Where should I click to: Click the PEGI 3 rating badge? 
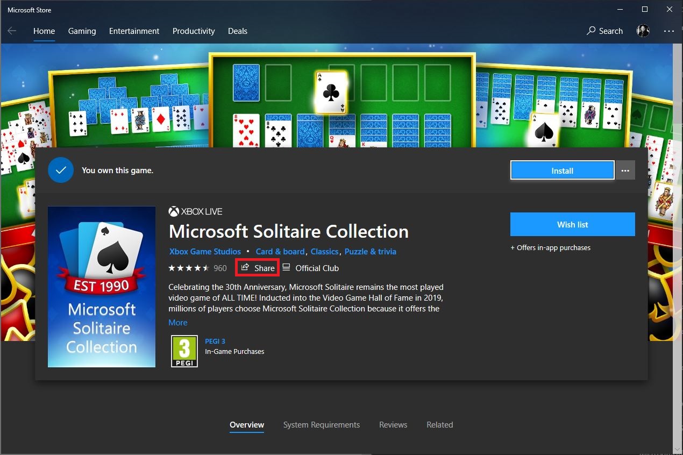184,351
